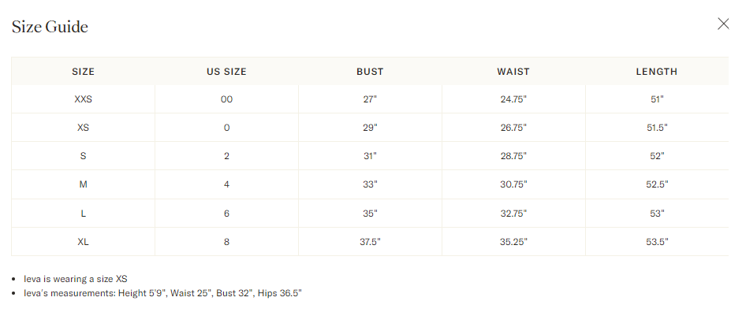This screenshot has width=731, height=327.
Task: Click the 53.5" length value
Action: [656, 242]
